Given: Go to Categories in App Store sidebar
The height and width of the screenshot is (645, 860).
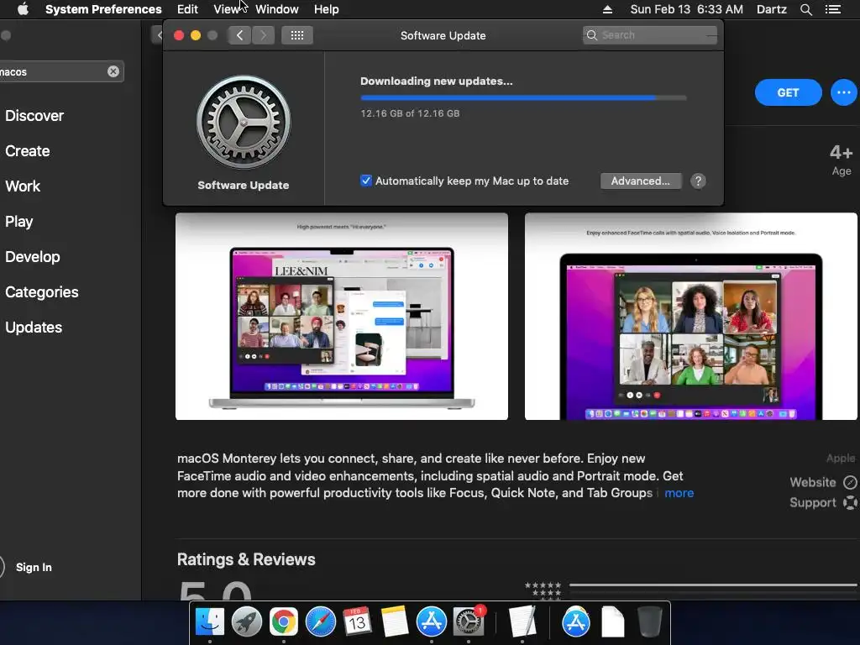Looking at the screenshot, I should [x=42, y=291].
